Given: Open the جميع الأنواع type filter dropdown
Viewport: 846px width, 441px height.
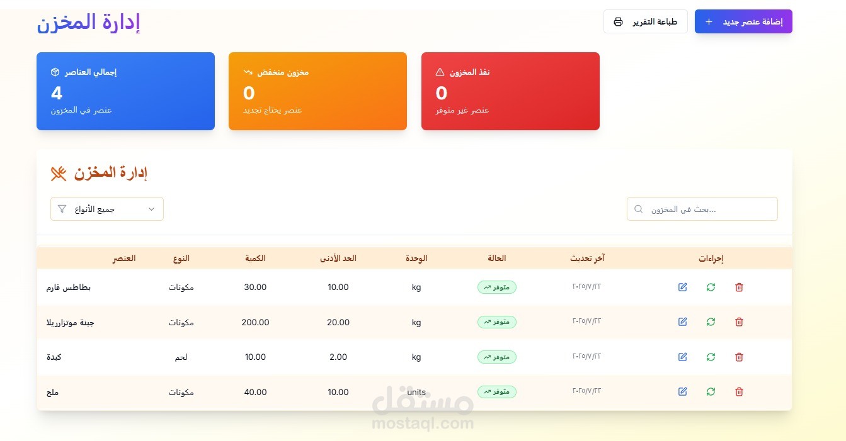Looking at the screenshot, I should coord(107,209).
